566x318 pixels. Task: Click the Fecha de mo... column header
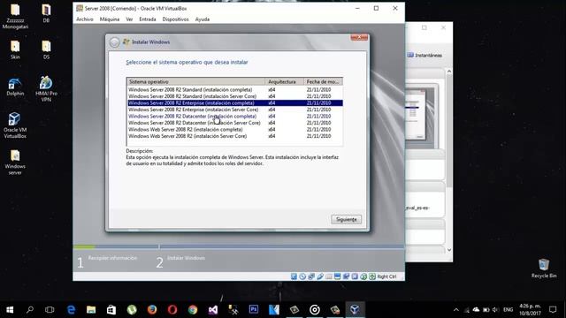(323, 82)
